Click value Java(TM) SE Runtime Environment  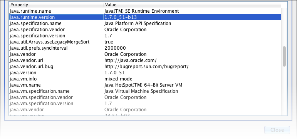(x=141, y=11)
